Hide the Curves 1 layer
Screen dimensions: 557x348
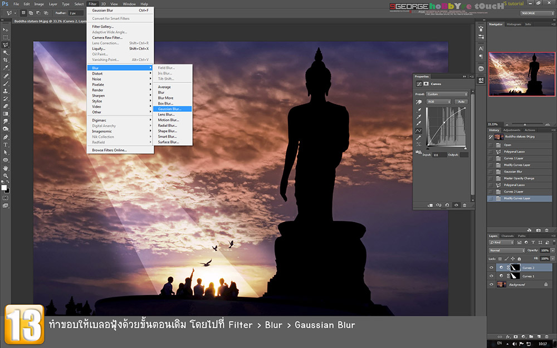tap(492, 276)
